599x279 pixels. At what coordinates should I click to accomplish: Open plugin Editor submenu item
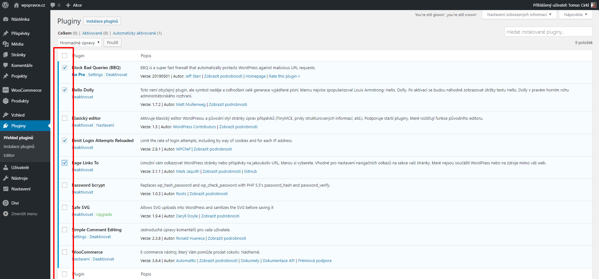pos(9,155)
